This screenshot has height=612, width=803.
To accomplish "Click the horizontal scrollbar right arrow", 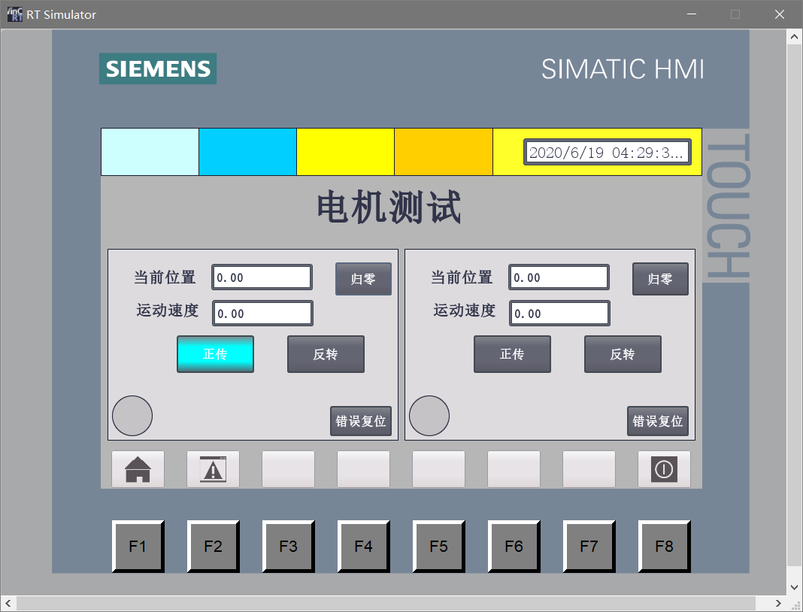I will click(778, 604).
